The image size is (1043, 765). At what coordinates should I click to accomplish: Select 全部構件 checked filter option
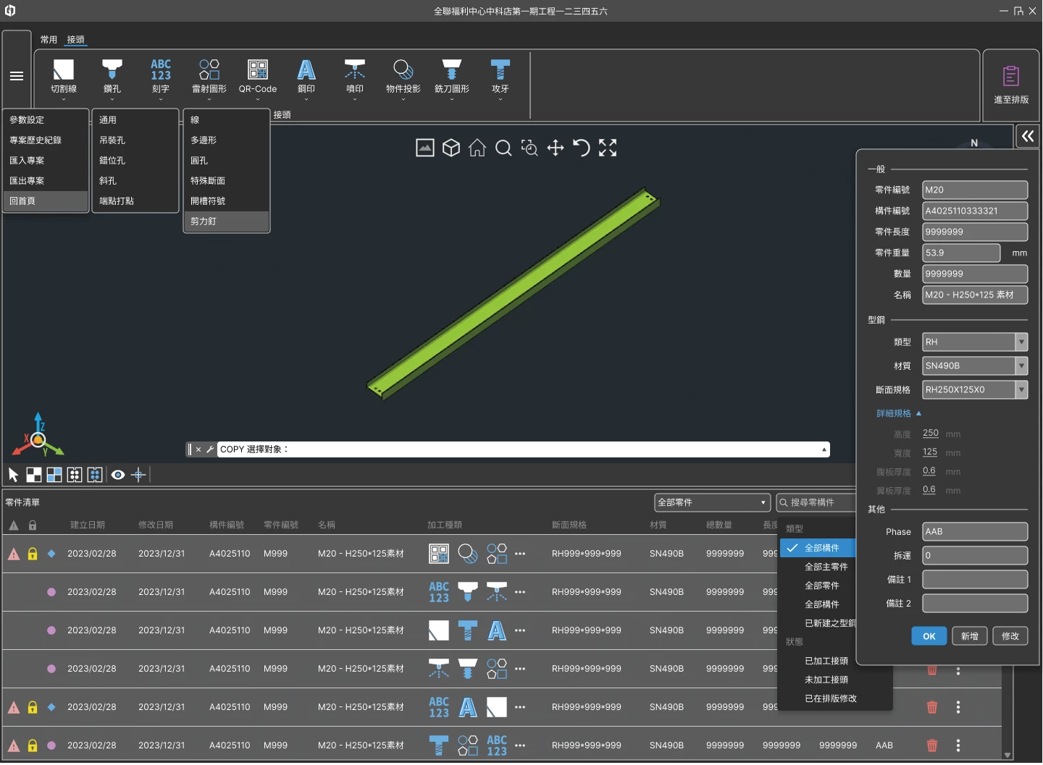point(821,548)
